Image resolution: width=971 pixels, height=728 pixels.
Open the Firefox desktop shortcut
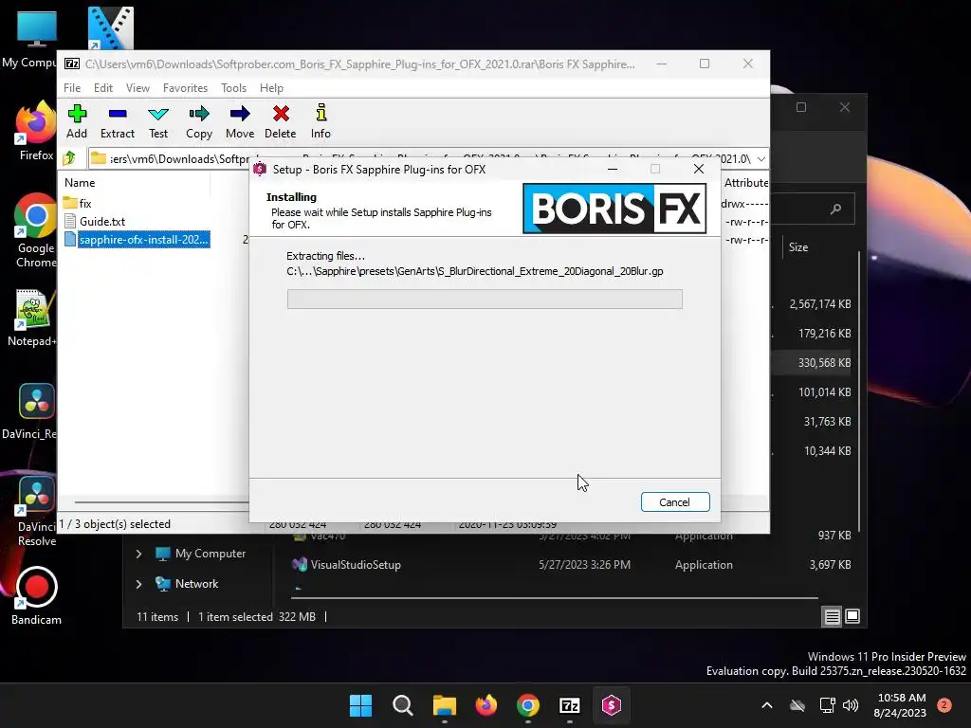(35, 131)
